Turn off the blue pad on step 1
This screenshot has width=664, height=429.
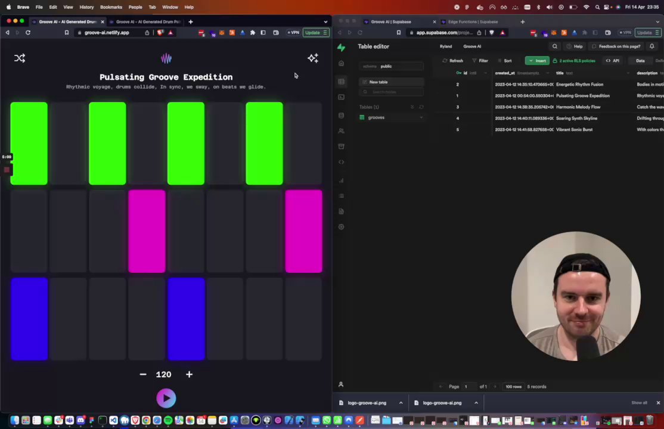(29, 319)
